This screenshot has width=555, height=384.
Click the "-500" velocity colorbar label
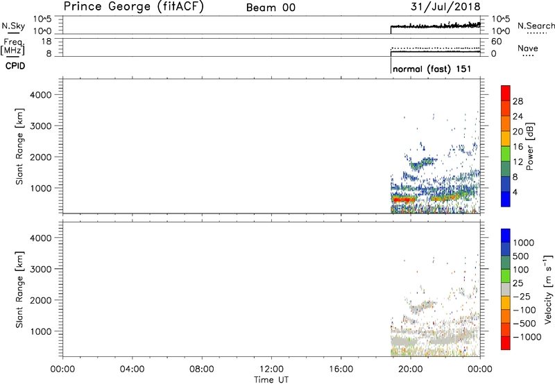tap(524, 324)
